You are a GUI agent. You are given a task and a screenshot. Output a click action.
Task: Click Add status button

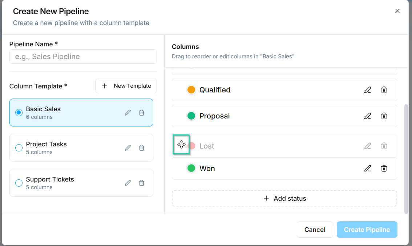[284, 199]
